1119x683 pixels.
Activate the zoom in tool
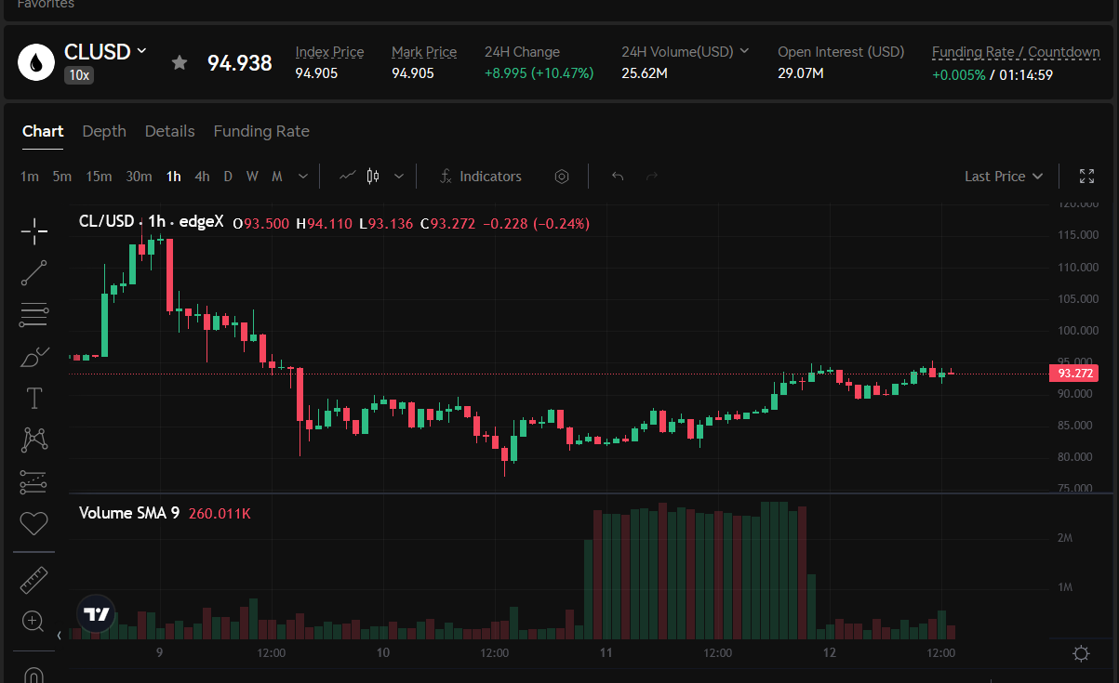tap(34, 622)
